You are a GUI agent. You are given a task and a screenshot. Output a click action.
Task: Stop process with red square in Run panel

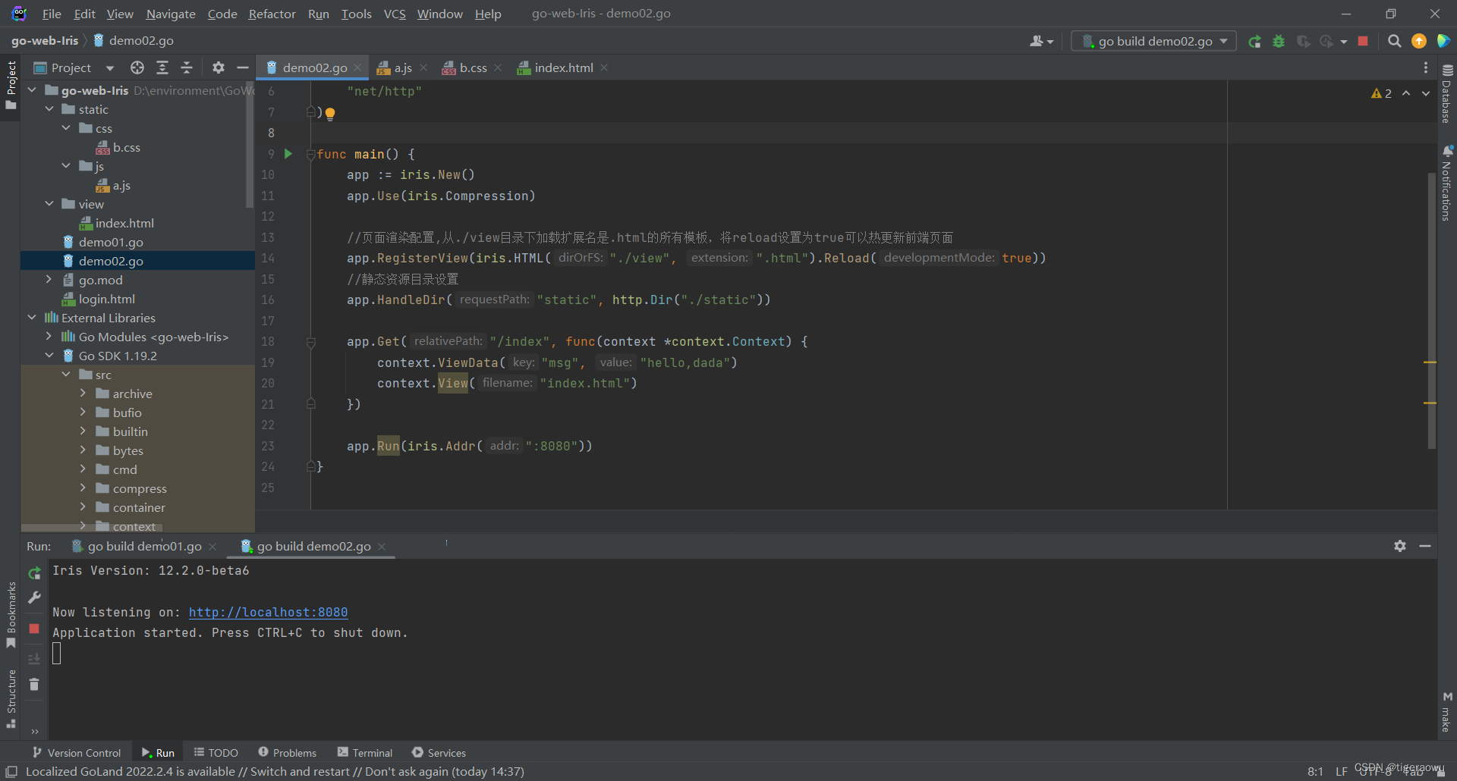34,629
